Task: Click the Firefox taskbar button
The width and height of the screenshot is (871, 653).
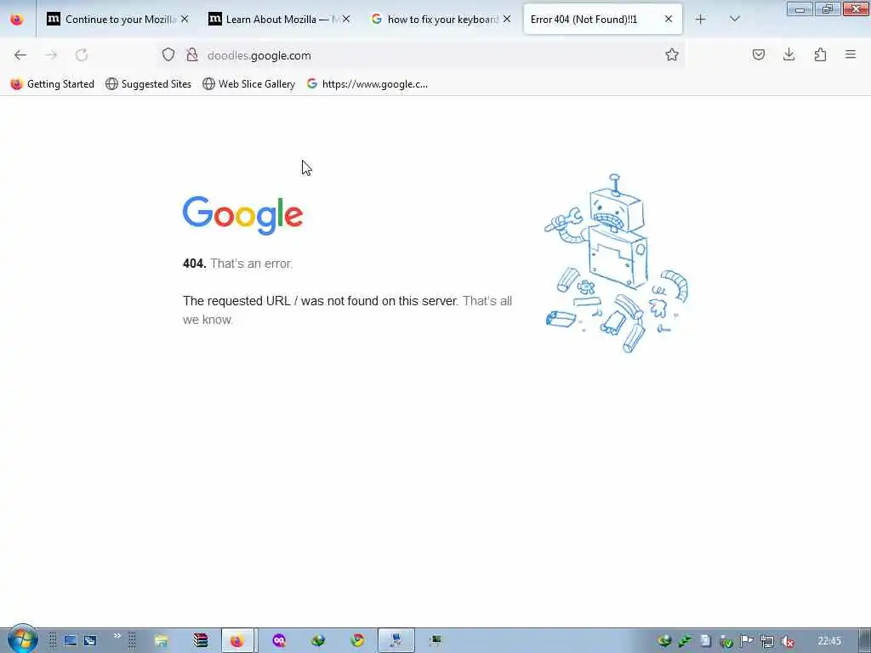Action: [238, 641]
